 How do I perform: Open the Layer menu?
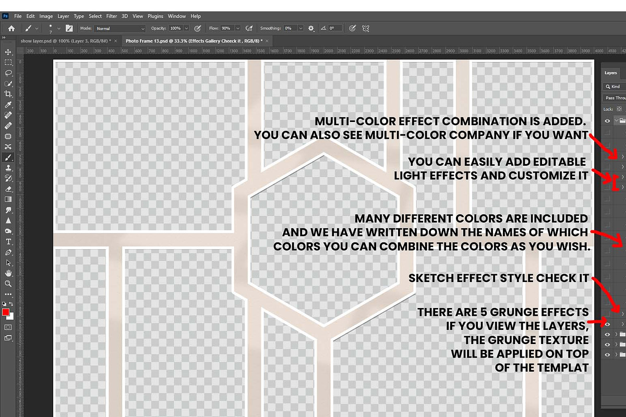(x=63, y=16)
